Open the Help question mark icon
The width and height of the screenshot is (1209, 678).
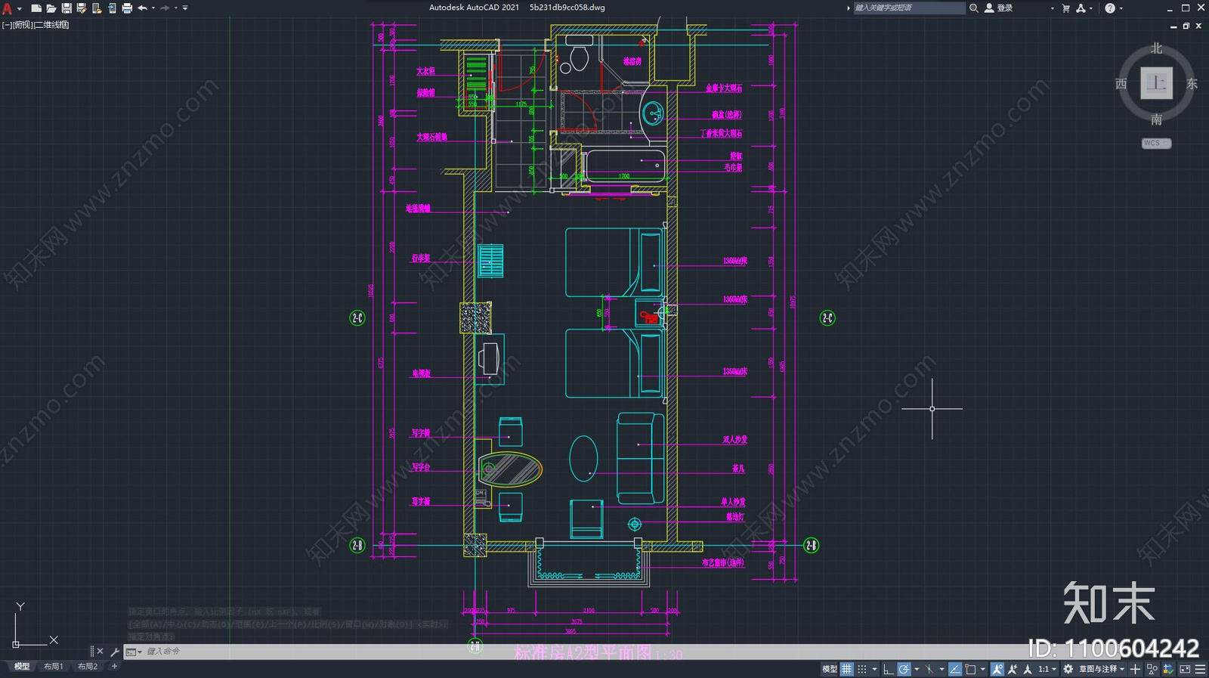1110,8
